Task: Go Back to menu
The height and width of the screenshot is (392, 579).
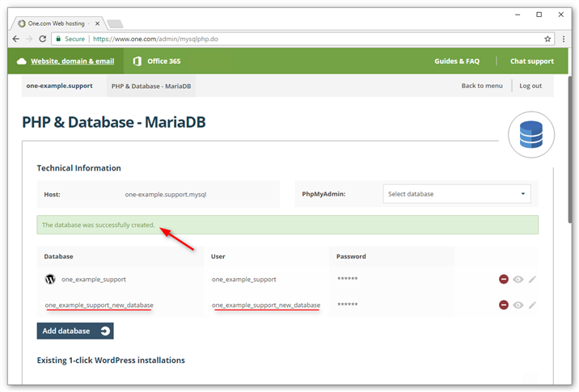Action: tap(482, 86)
